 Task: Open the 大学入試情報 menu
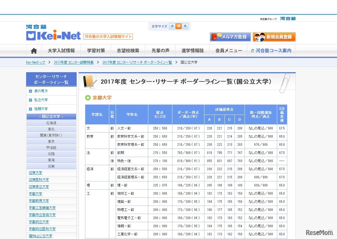62,51
